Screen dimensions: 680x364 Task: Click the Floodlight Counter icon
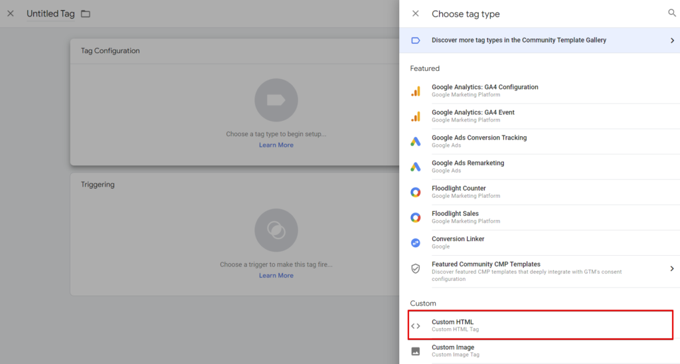click(x=416, y=192)
